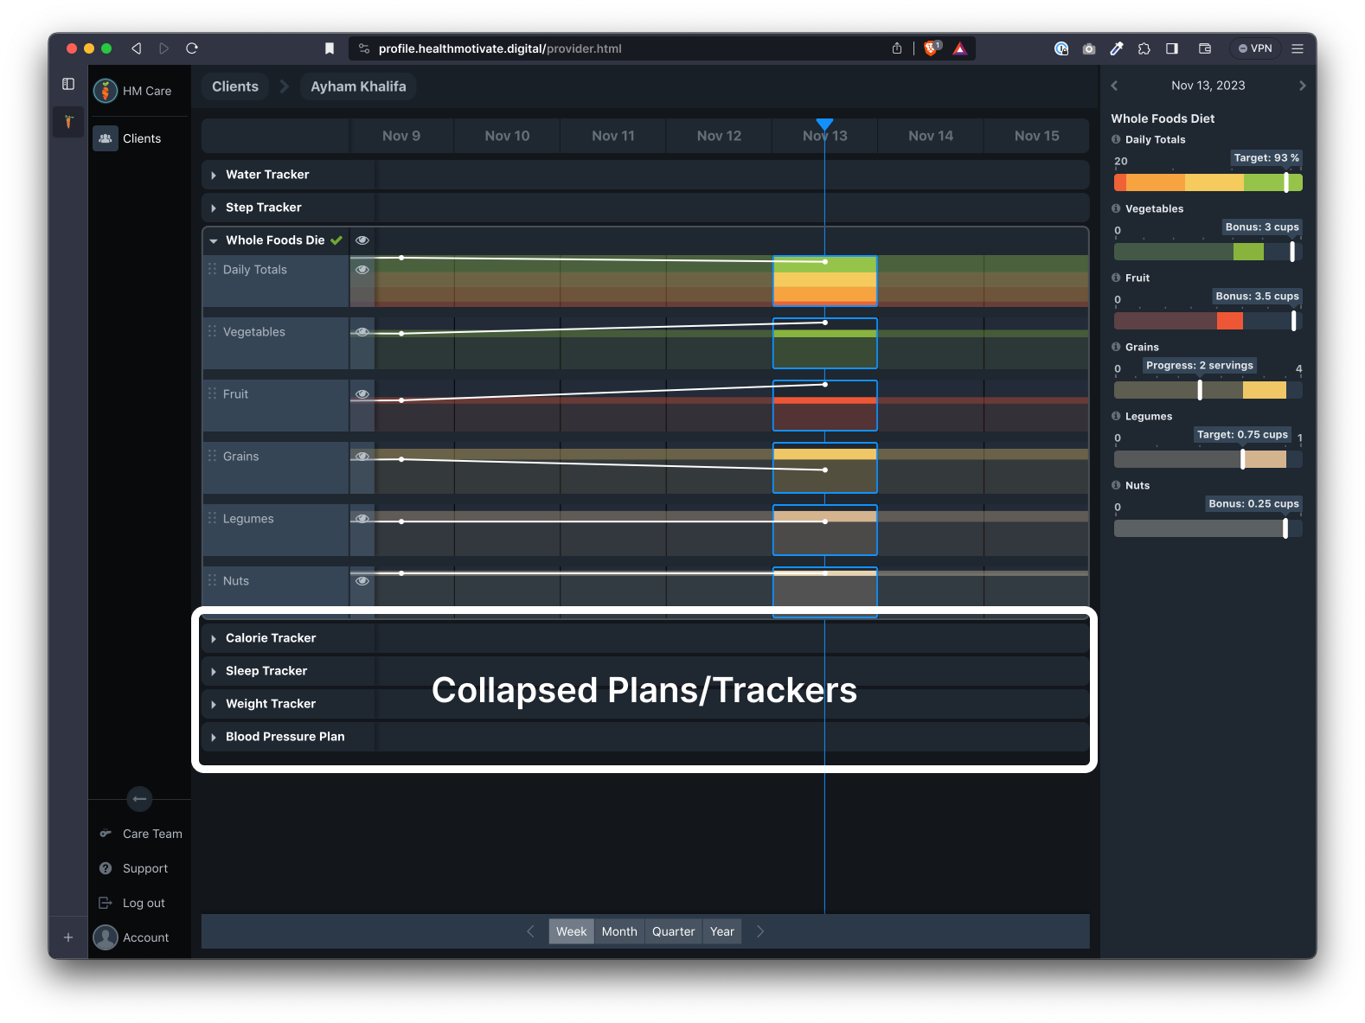Switch to the Week view
The image size is (1365, 1023).
tap(571, 931)
